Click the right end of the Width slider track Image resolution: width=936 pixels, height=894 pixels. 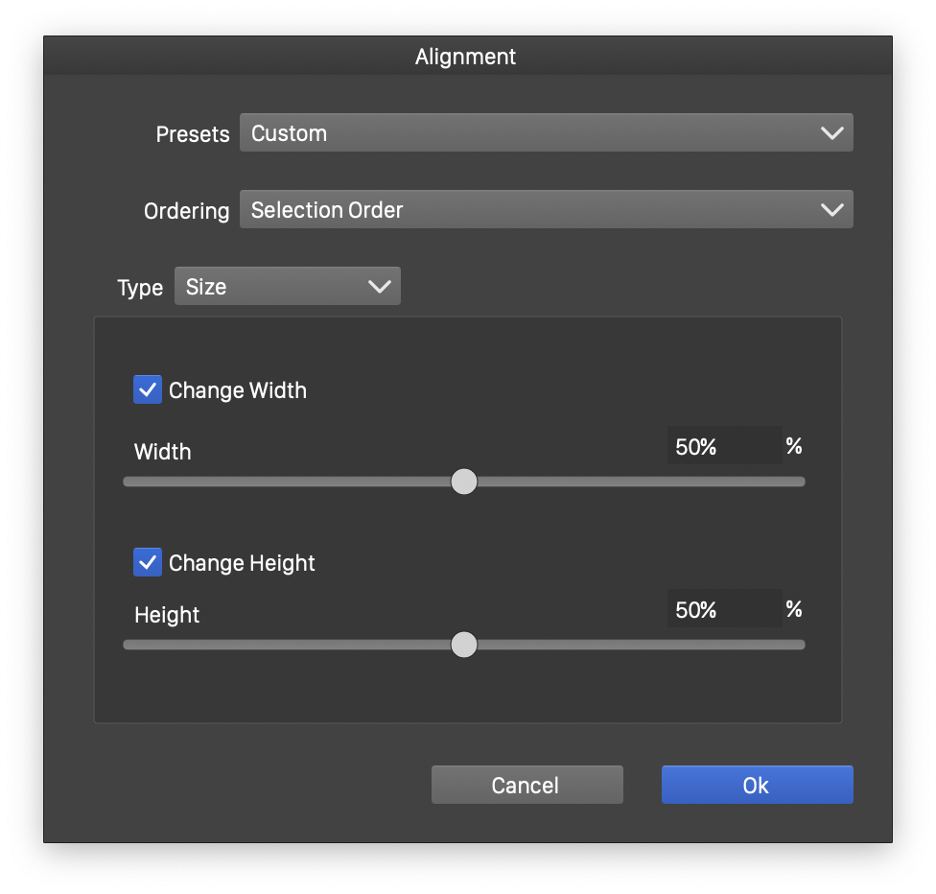pyautogui.click(x=800, y=482)
